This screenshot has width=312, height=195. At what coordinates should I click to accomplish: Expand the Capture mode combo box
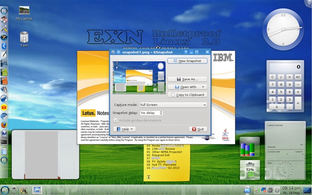click(x=173, y=105)
